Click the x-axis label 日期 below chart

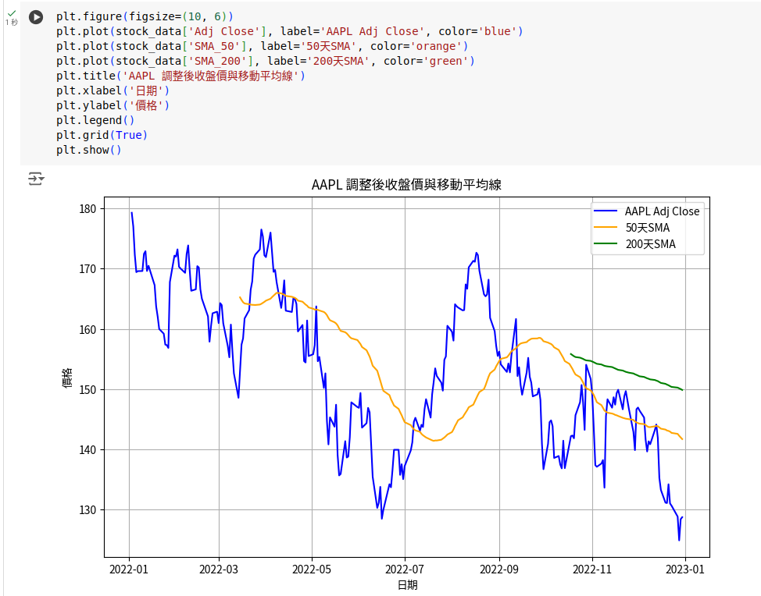[x=407, y=585]
